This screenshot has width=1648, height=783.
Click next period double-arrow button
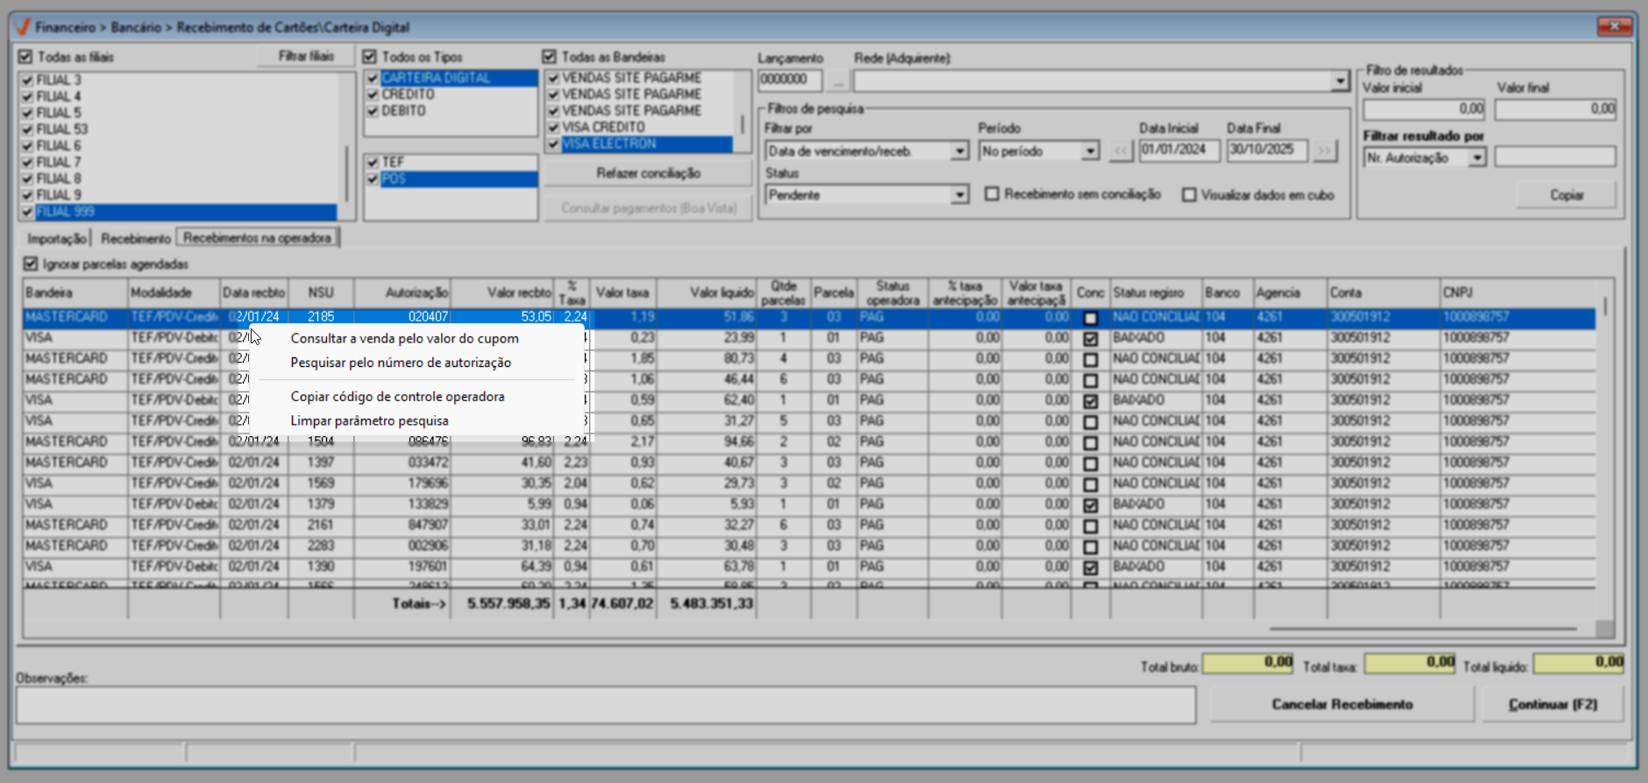1324,151
